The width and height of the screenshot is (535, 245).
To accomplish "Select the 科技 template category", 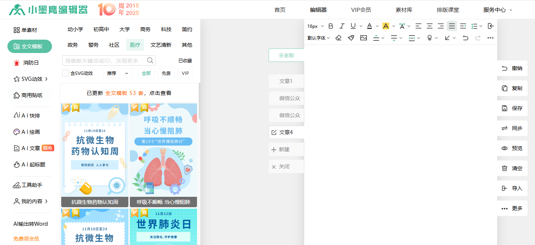I will (166, 29).
